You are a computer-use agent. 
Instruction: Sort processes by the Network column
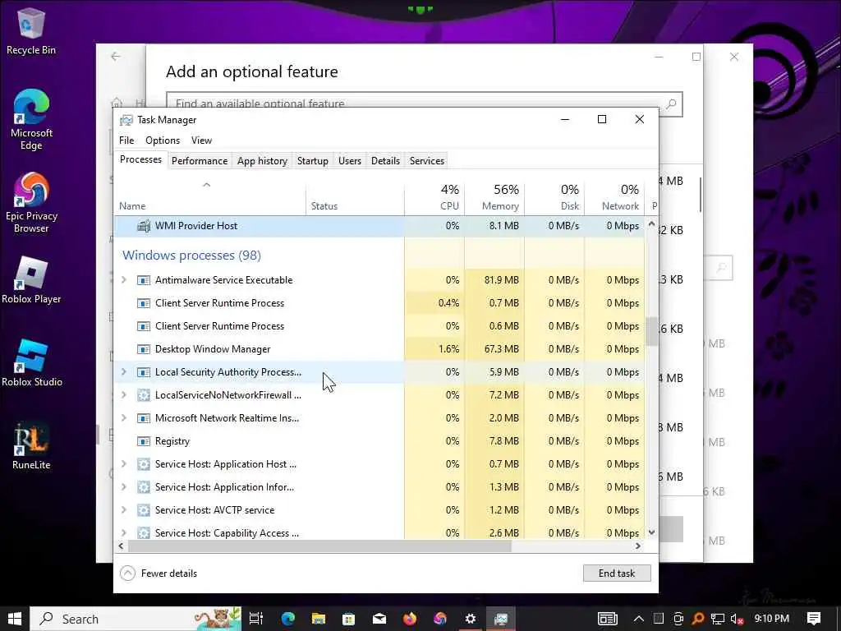pyautogui.click(x=614, y=198)
